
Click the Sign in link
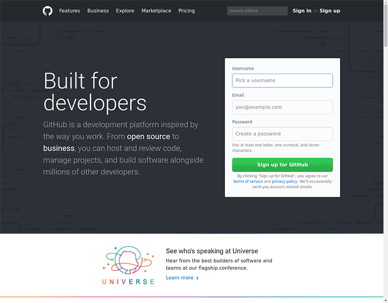[302, 11]
